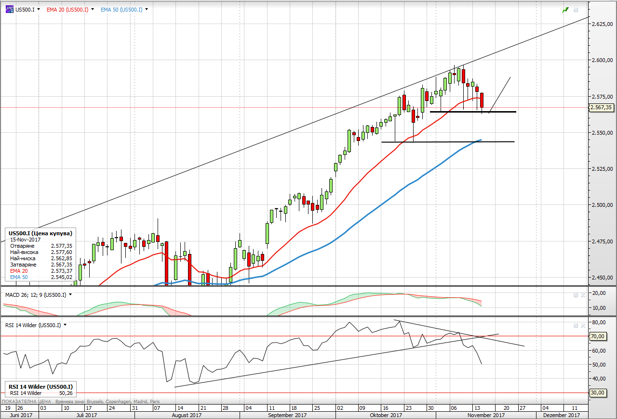The image size is (617, 419).
Task: Click the close icon in the RSI panel
Action: point(582,325)
